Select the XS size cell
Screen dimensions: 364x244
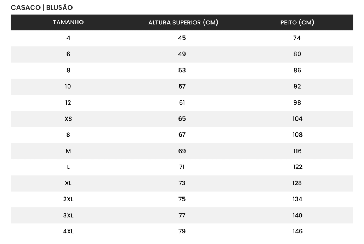(x=68, y=119)
